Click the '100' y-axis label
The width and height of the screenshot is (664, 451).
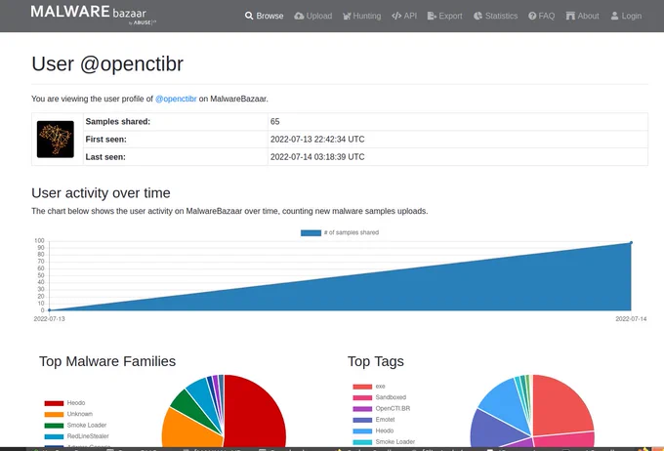[x=39, y=240]
